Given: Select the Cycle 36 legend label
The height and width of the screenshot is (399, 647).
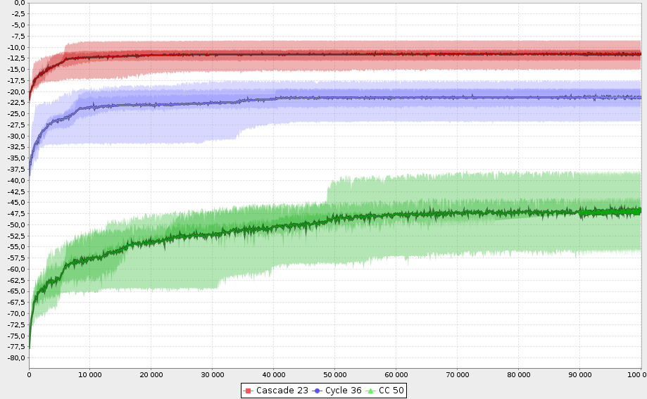Looking at the screenshot, I should [343, 390].
